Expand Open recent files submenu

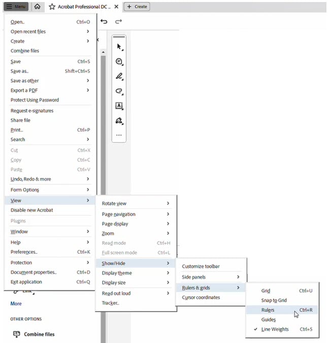coord(50,31)
